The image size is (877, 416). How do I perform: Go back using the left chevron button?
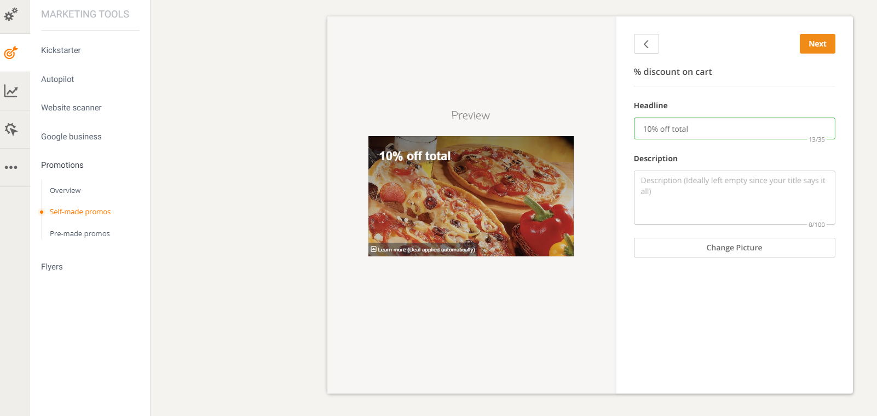click(646, 44)
